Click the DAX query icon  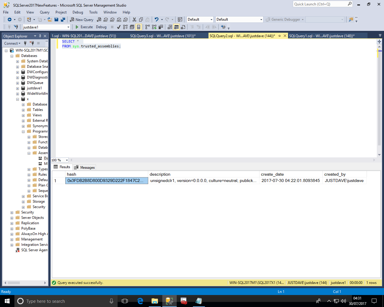tap(125, 19)
